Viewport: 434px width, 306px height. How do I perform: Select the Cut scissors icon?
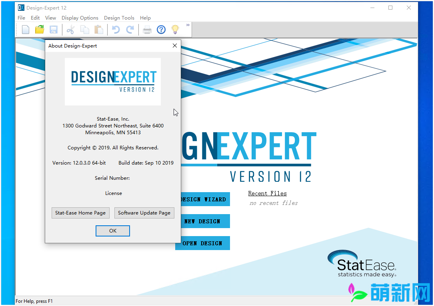(70, 29)
